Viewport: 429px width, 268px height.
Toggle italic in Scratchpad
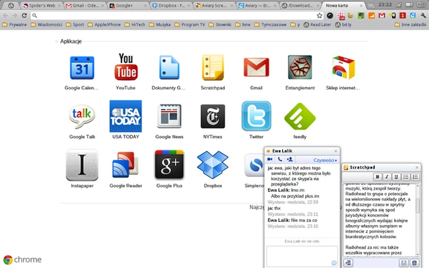coord(387,177)
